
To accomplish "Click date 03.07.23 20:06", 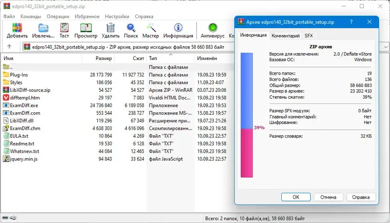I will tap(212, 90).
